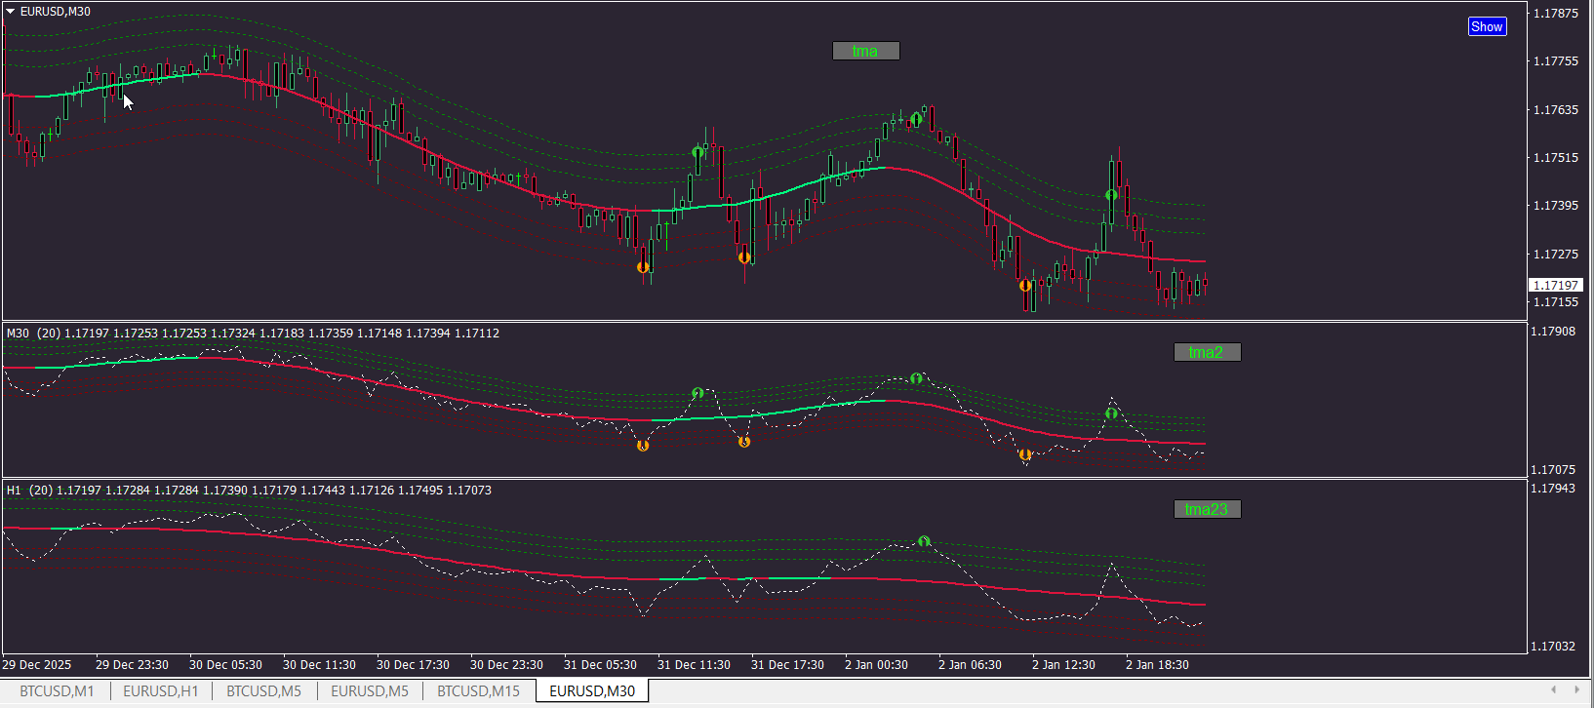The width and height of the screenshot is (1594, 708).
Task: Click last orange signal in M30 subwindow
Action: coord(1025,454)
